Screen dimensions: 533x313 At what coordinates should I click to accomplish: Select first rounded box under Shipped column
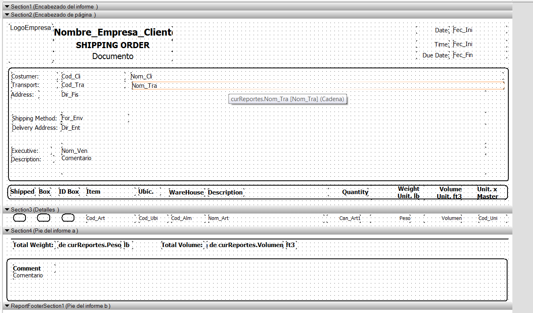(19, 218)
